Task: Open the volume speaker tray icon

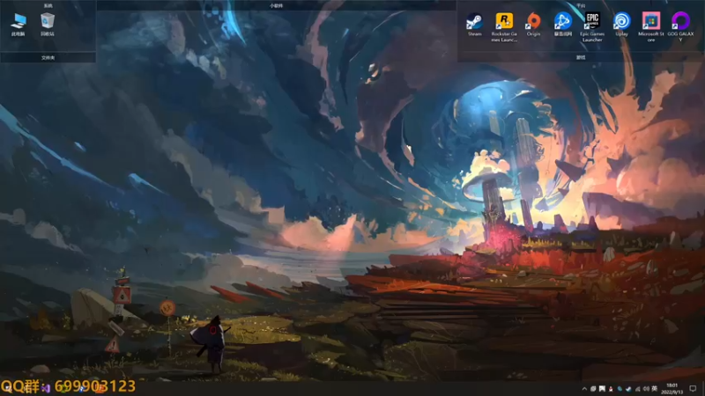Action: click(x=646, y=389)
